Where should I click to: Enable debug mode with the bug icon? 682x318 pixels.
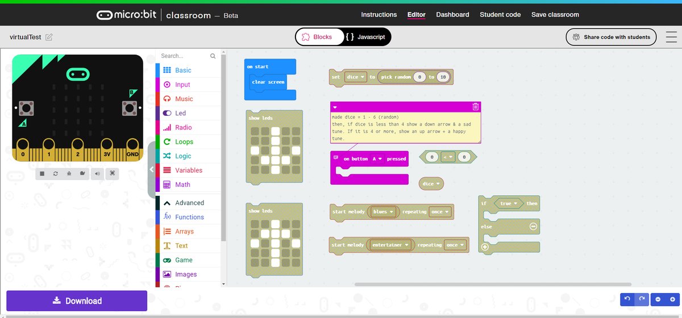pos(69,173)
